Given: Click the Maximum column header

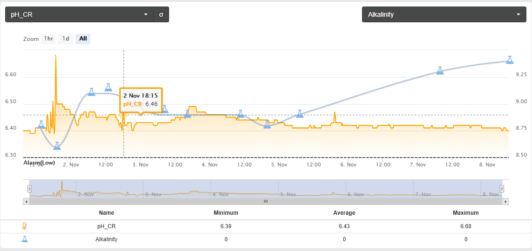Looking at the screenshot, I should click(x=466, y=213).
